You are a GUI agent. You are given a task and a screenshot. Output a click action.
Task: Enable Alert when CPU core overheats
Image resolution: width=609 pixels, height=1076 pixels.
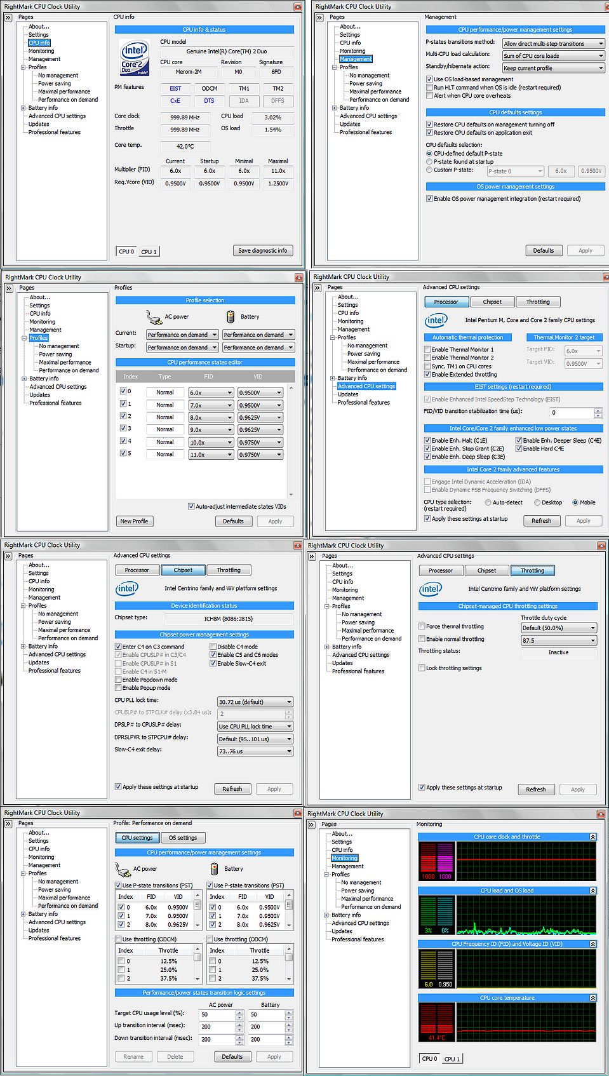coord(429,96)
